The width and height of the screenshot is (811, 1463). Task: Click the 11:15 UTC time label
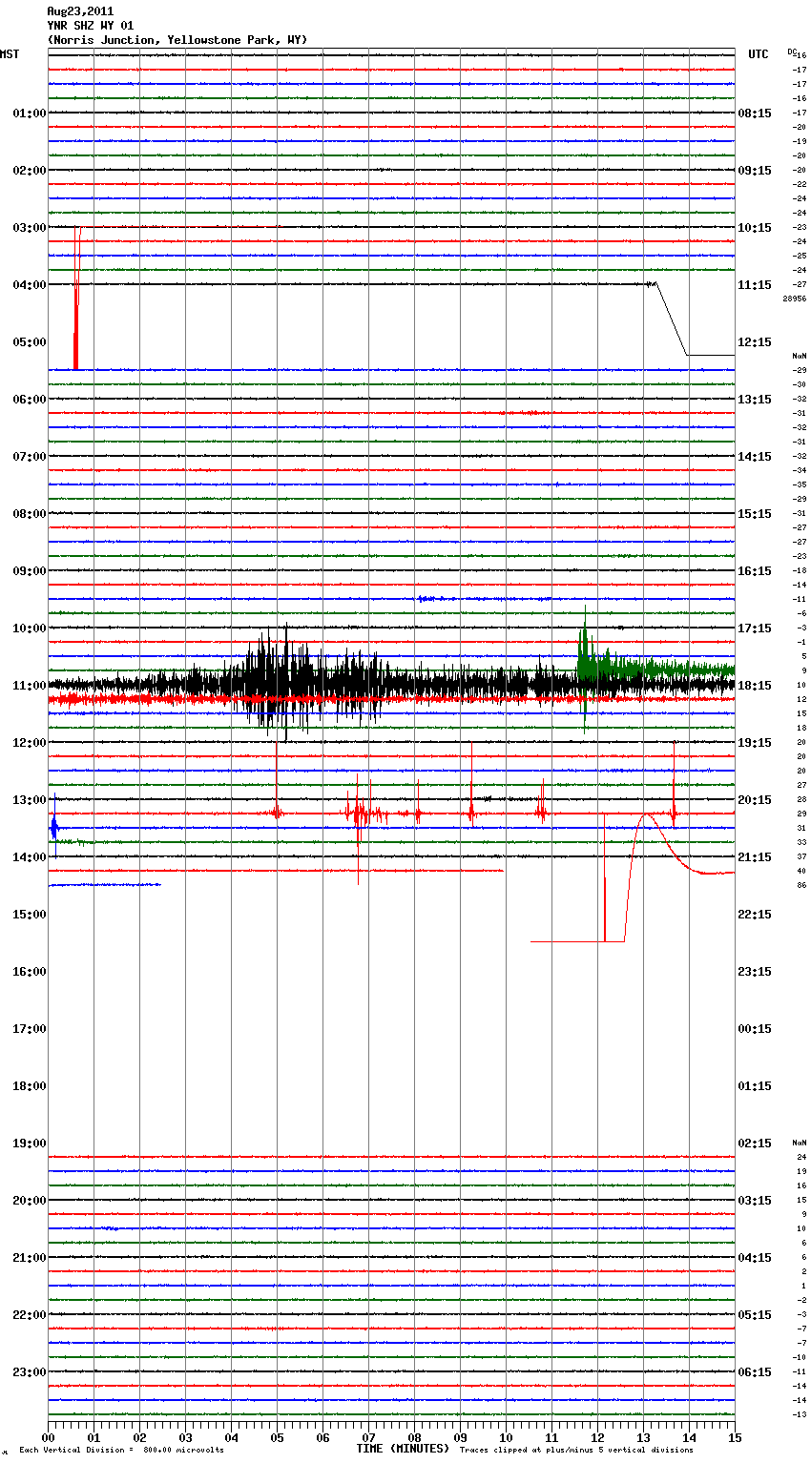[x=755, y=285]
